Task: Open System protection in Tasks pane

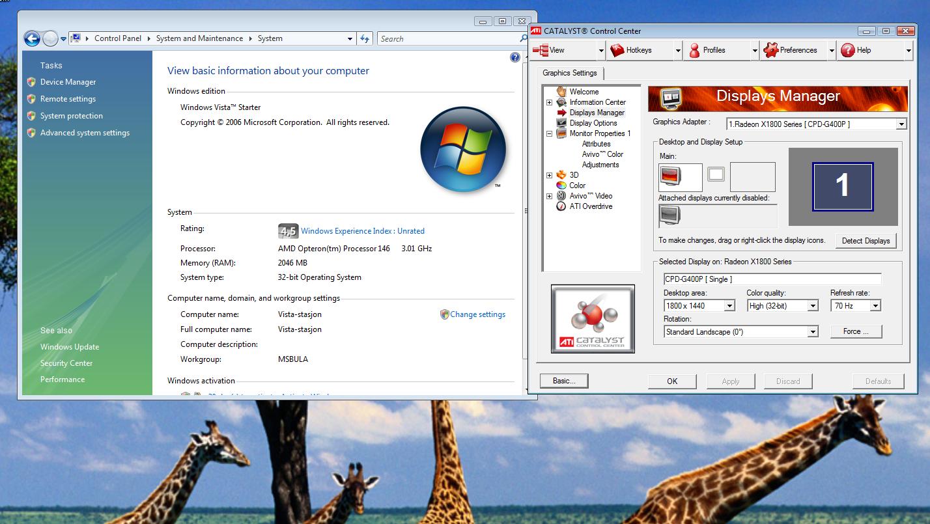Action: (x=72, y=116)
